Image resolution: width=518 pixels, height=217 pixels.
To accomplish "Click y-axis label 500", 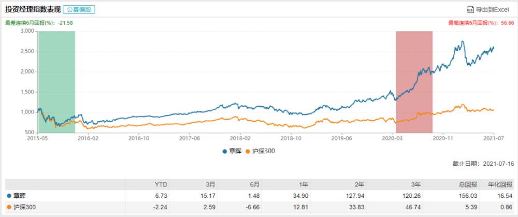I will pos(31,133).
